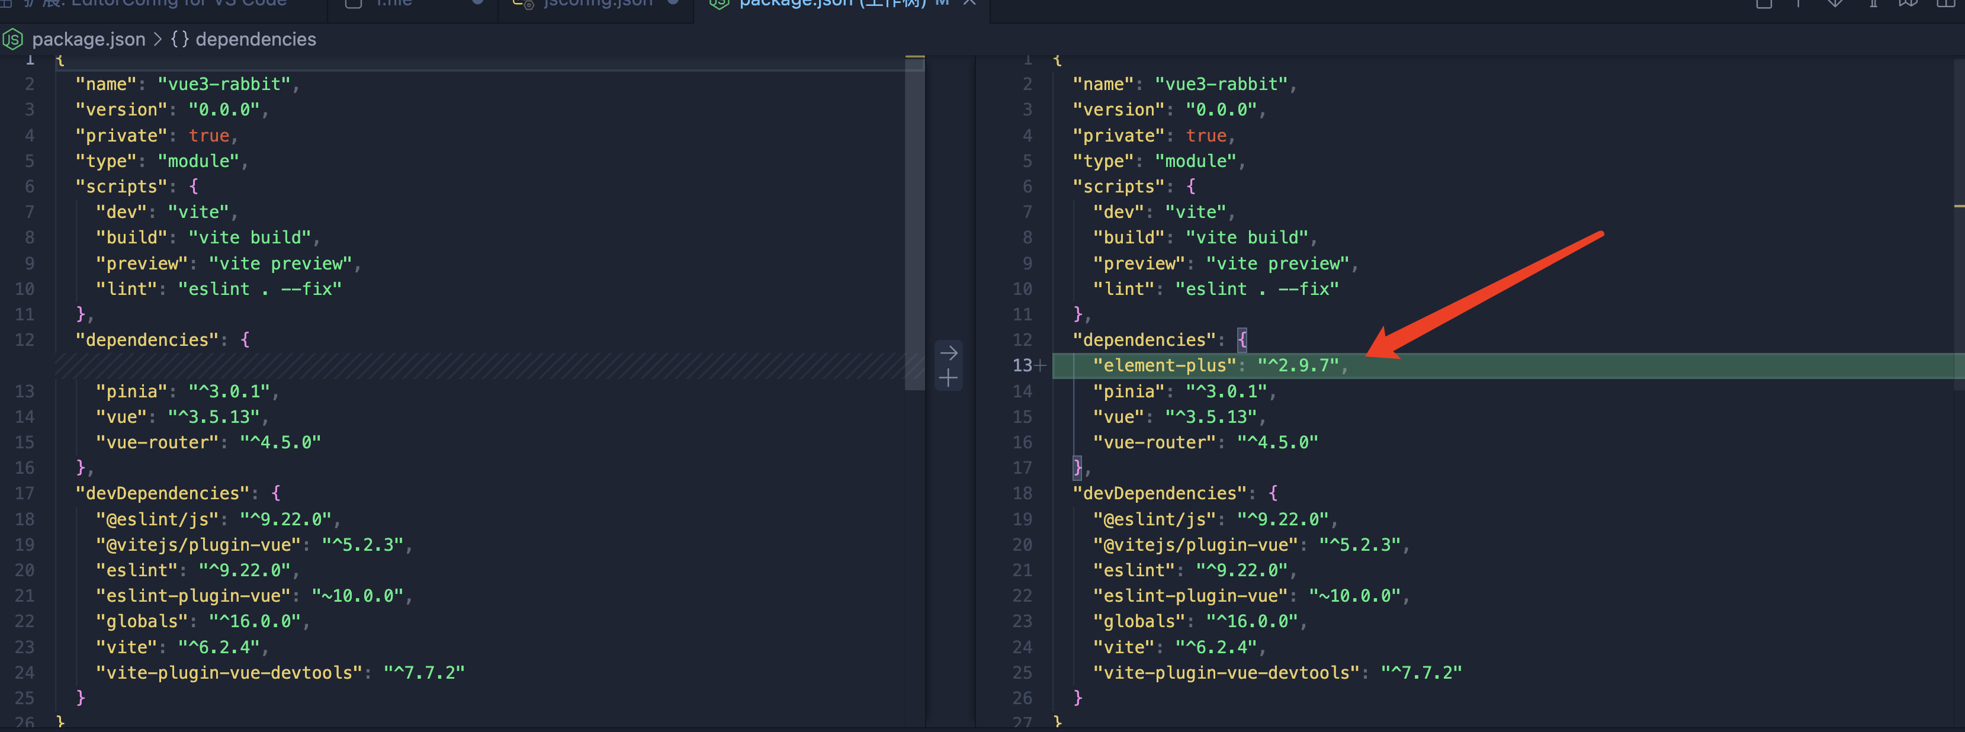
Task: Click the Node.js icon in the breadcrumb
Action: point(13,39)
